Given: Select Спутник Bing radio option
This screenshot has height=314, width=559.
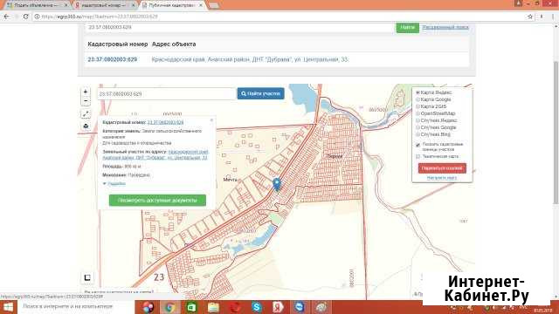Looking at the screenshot, I should [x=418, y=134].
